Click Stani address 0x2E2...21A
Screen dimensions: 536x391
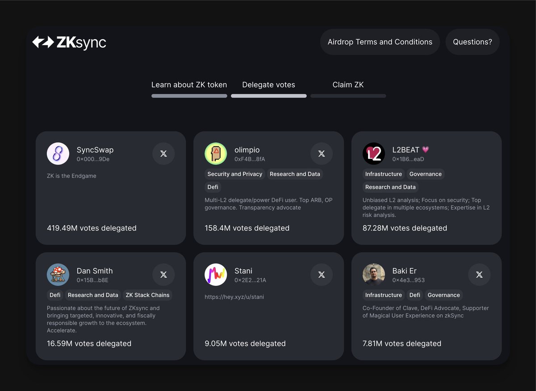pos(250,280)
